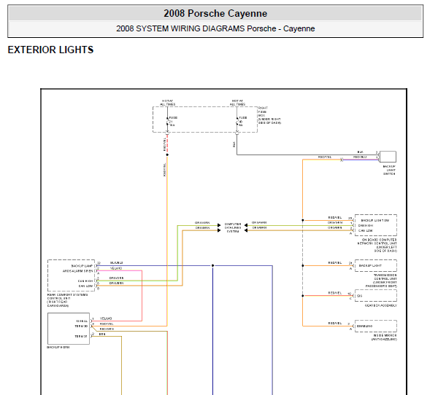Click 'SIGNAL' pin on backup horn

[82, 321]
